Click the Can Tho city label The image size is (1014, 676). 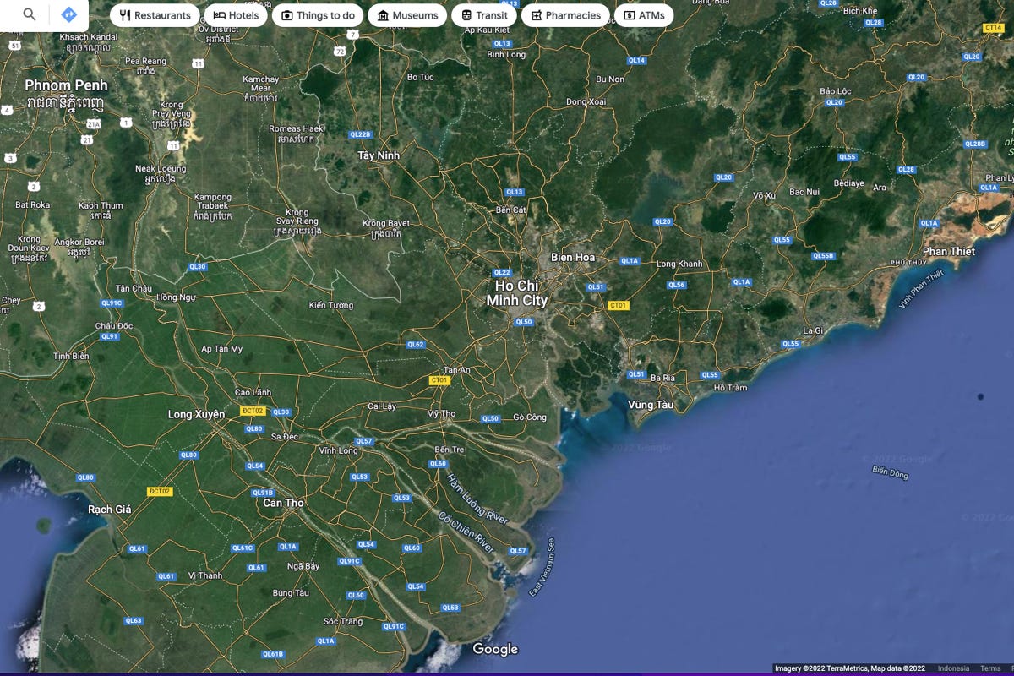[283, 503]
